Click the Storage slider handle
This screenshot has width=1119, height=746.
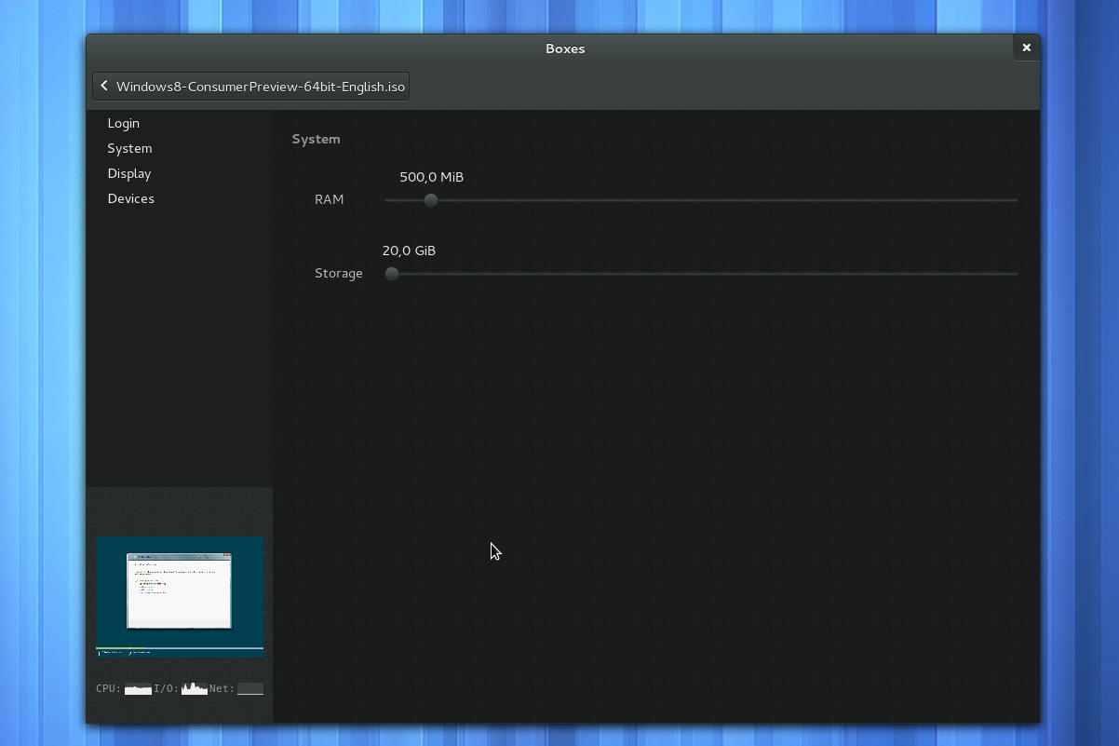tap(392, 274)
